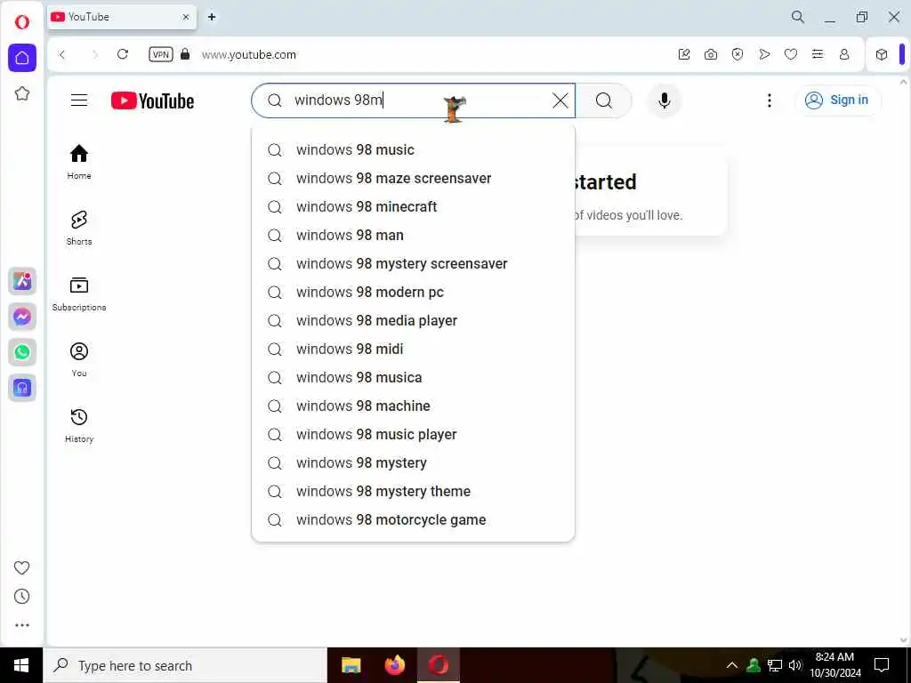Choose suggestion "windows 98 minecraft"
Image resolution: width=911 pixels, height=683 pixels.
click(413, 206)
